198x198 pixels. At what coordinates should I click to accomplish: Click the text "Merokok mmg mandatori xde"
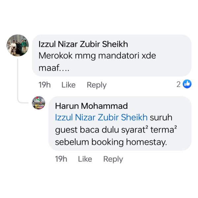click(x=97, y=56)
